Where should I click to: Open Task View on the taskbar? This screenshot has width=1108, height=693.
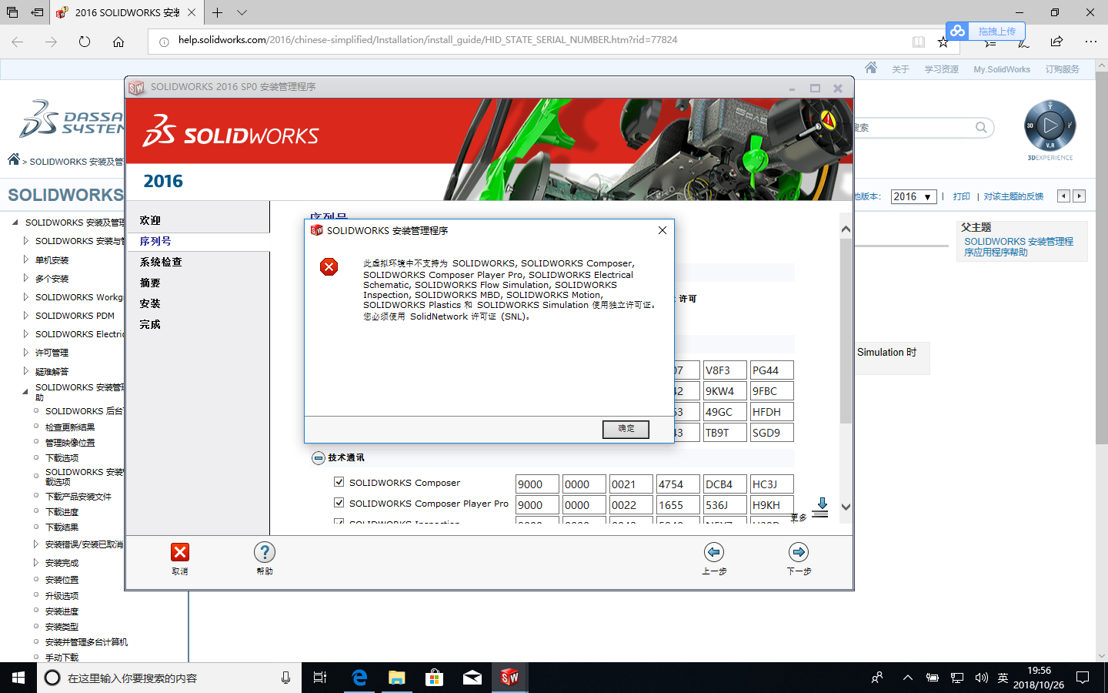(x=320, y=678)
